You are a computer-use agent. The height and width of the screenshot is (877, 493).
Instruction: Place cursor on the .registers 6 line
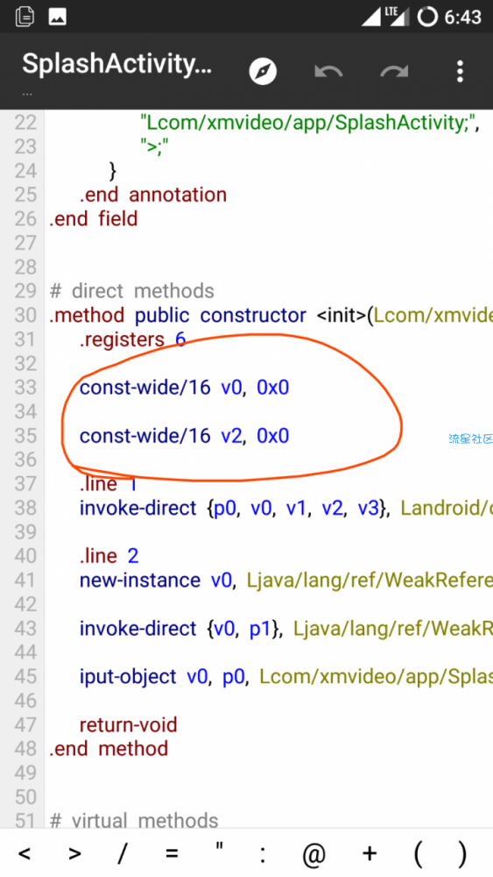pyautogui.click(x=132, y=339)
